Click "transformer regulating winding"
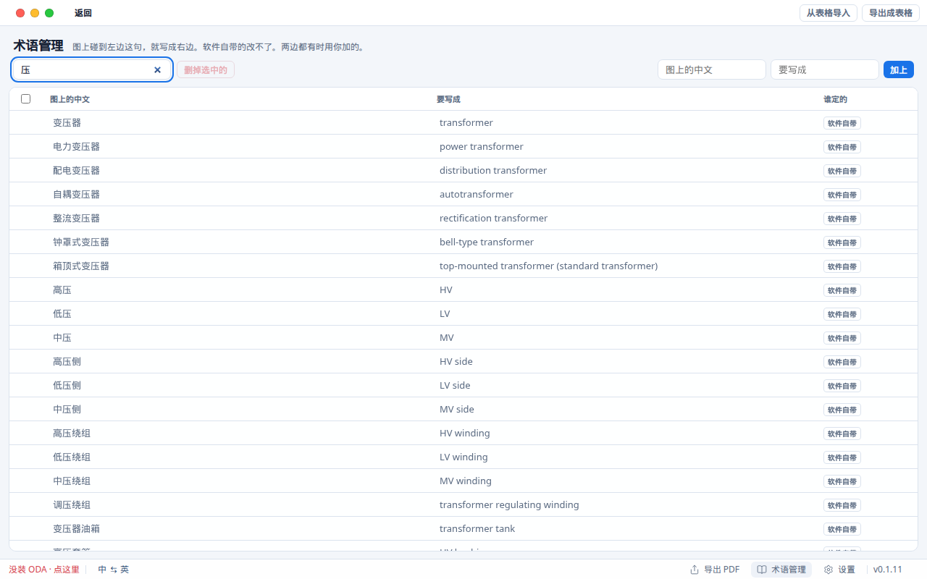This screenshot has width=927, height=579. 509,504
